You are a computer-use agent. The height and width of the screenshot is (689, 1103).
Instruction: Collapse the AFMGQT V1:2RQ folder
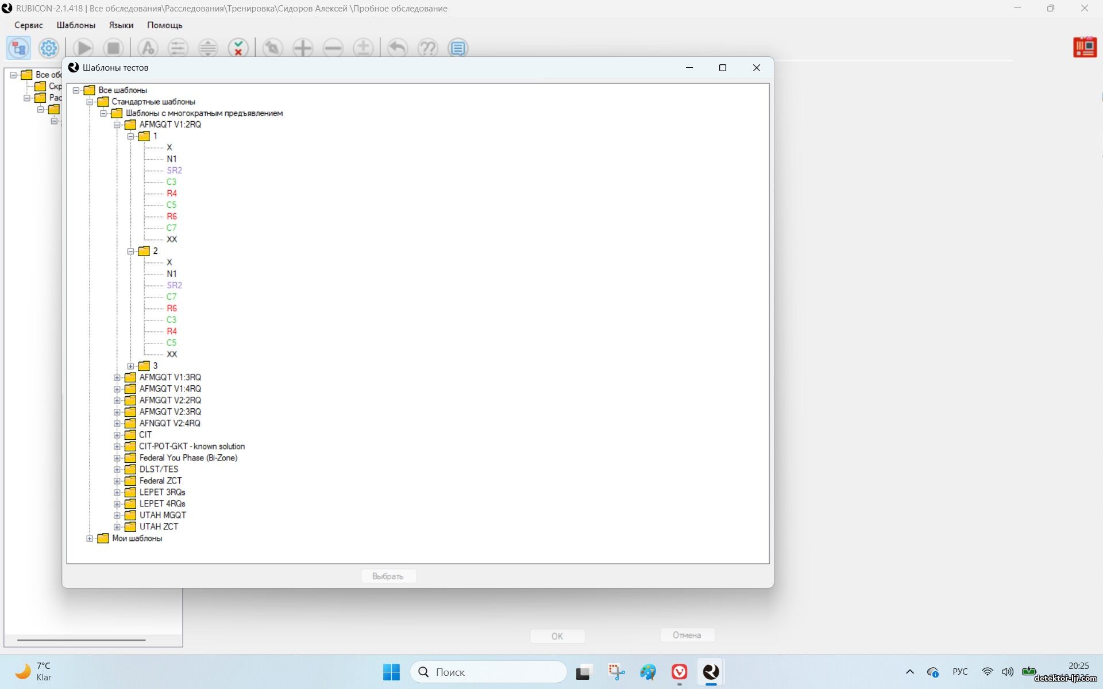pyautogui.click(x=117, y=125)
